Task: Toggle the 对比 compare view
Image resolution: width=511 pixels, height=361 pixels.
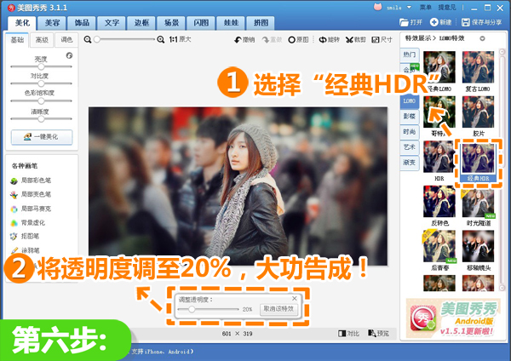Action: point(348,333)
